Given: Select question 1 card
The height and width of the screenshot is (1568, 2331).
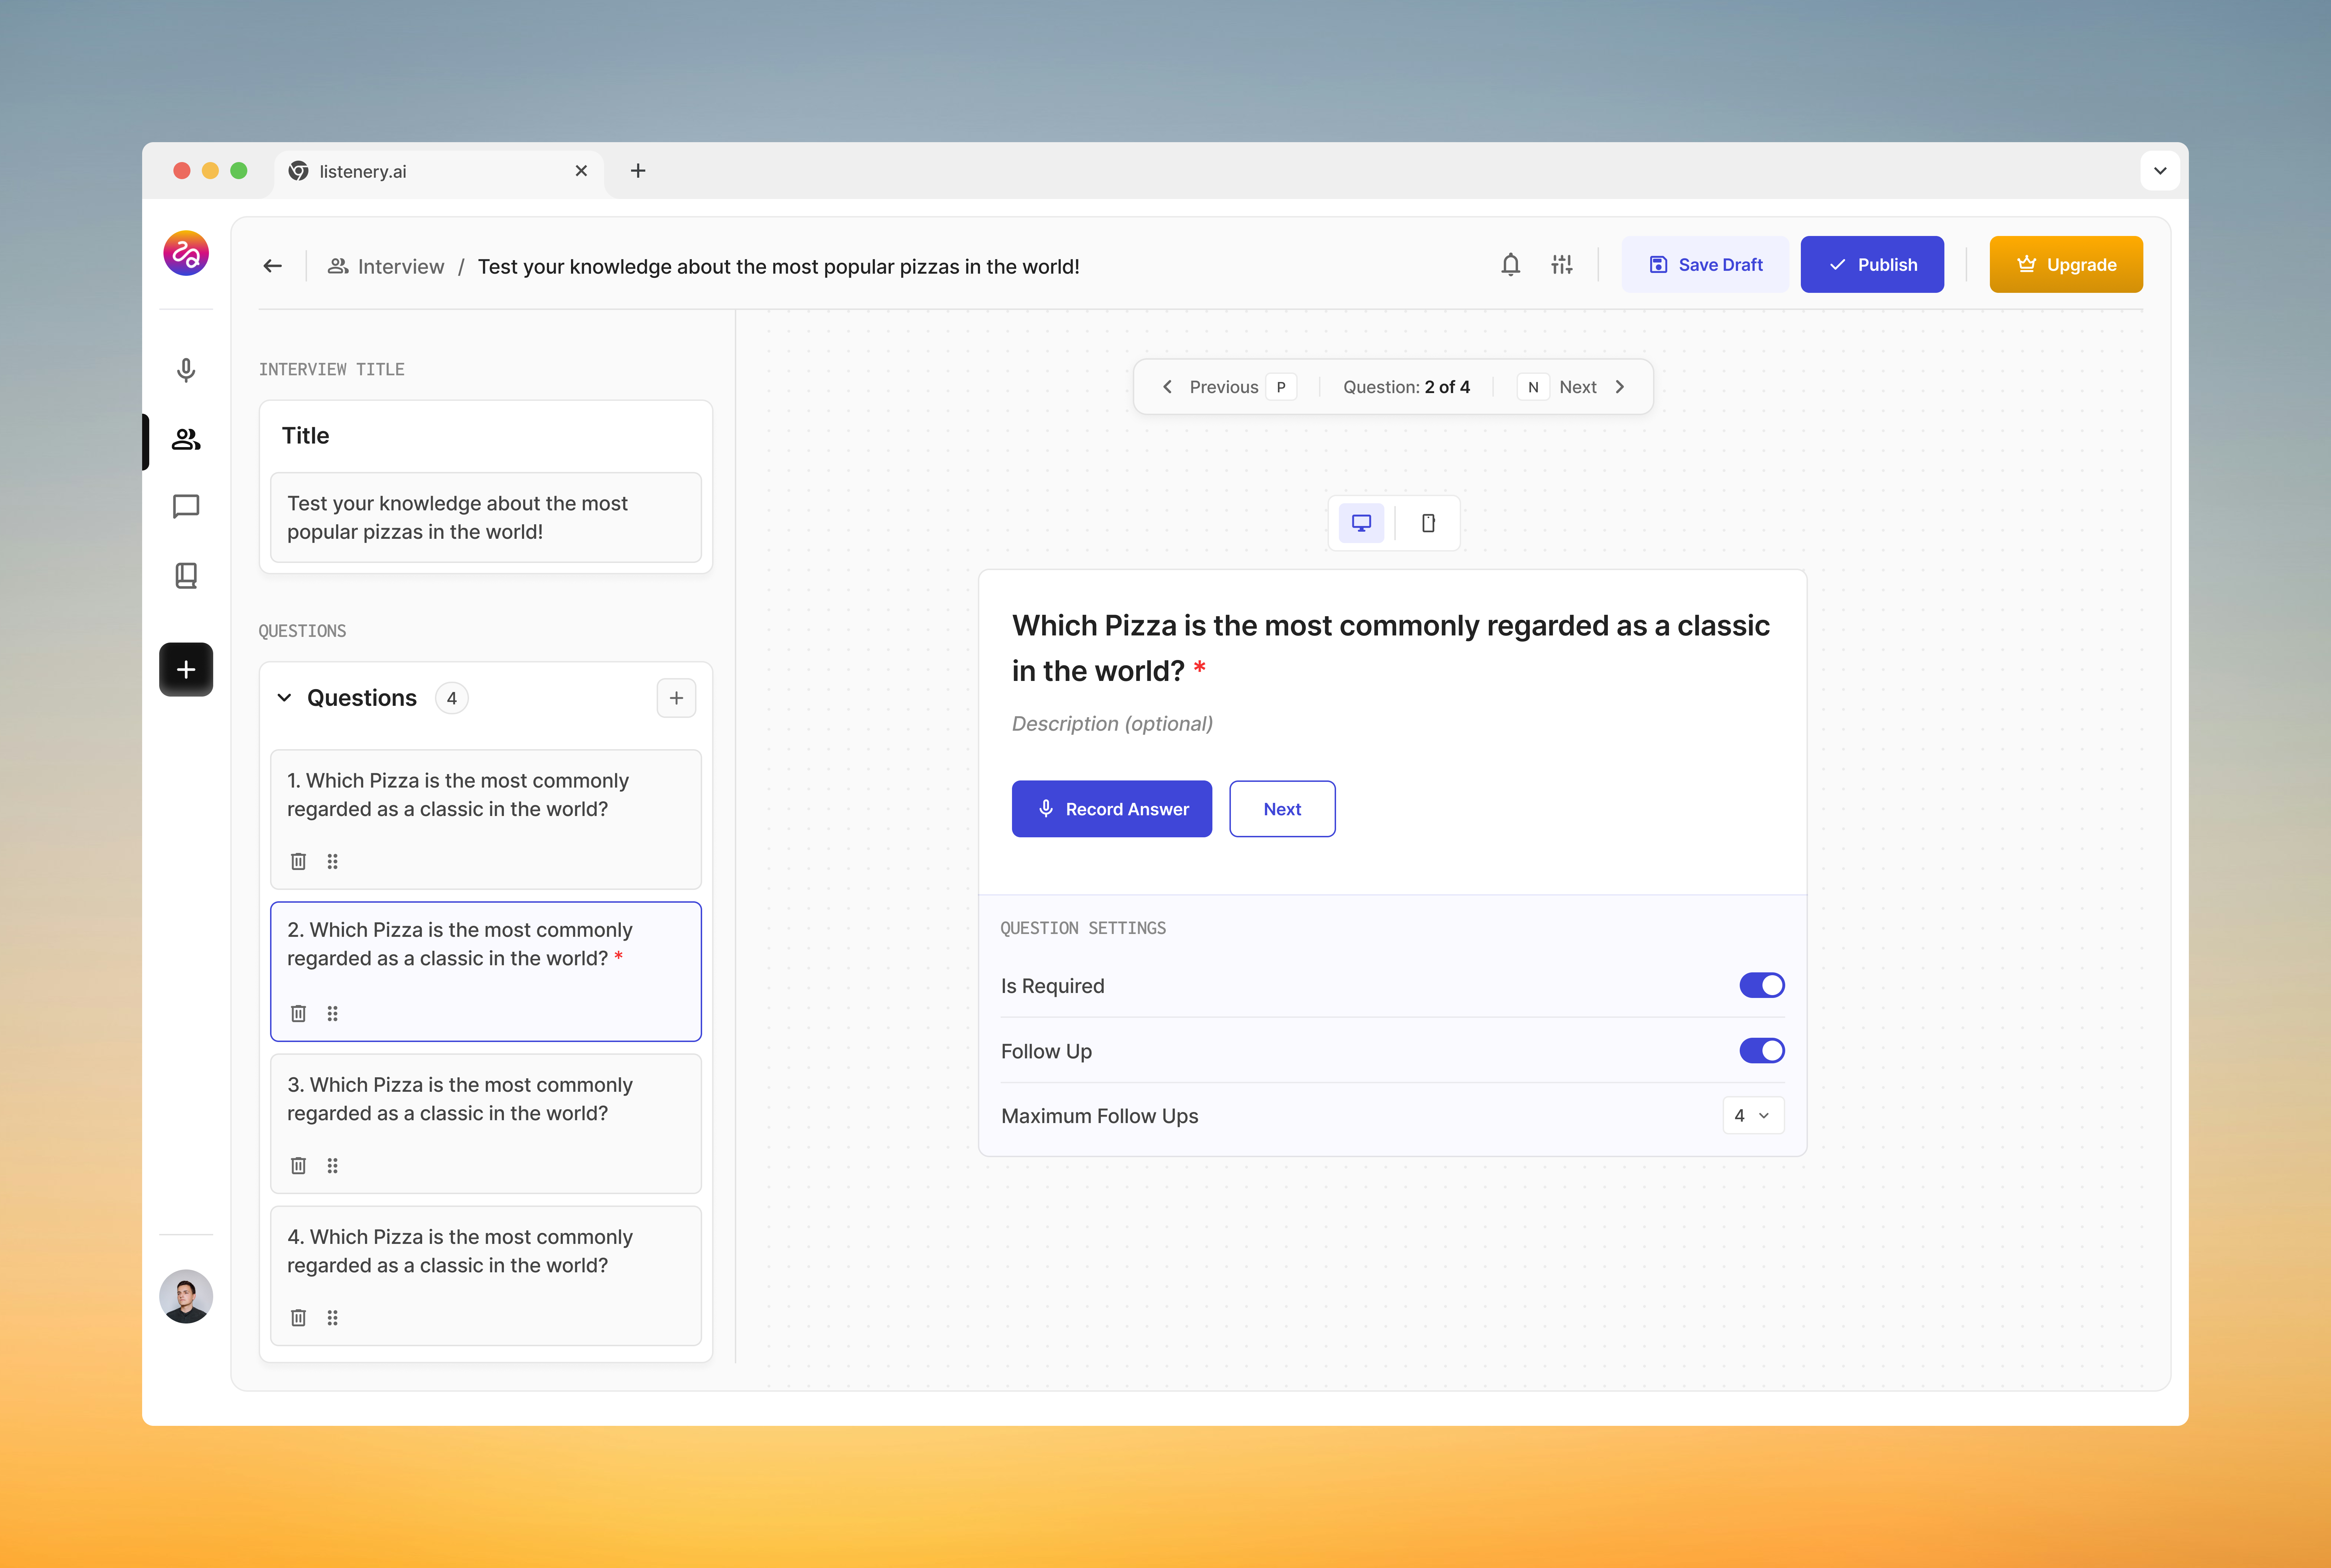Looking at the screenshot, I should pos(486,820).
